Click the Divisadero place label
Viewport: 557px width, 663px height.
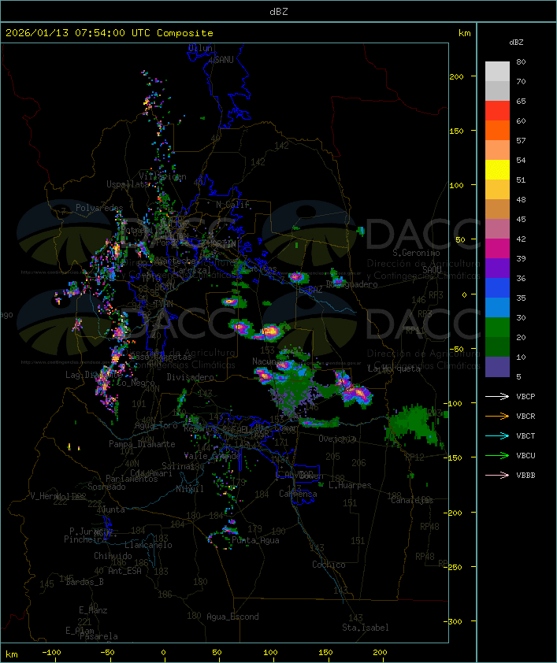(x=190, y=376)
